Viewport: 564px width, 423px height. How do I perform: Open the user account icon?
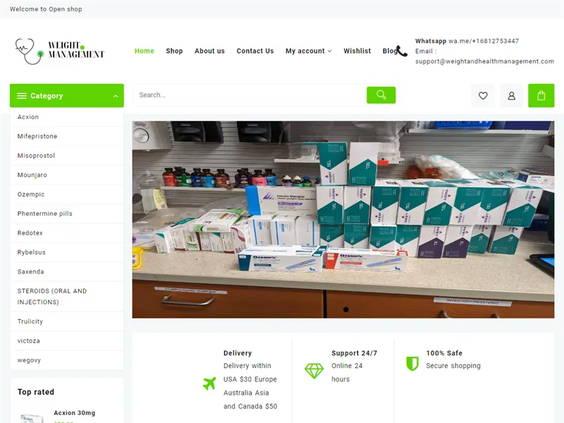[x=512, y=96]
